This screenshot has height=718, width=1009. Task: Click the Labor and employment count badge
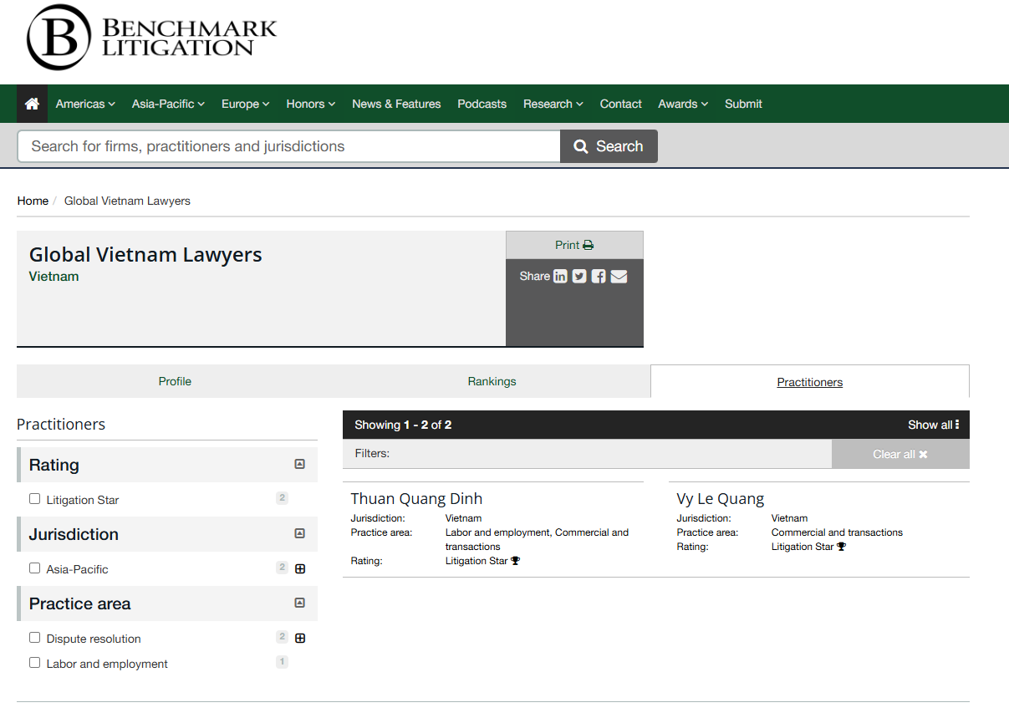(x=282, y=662)
